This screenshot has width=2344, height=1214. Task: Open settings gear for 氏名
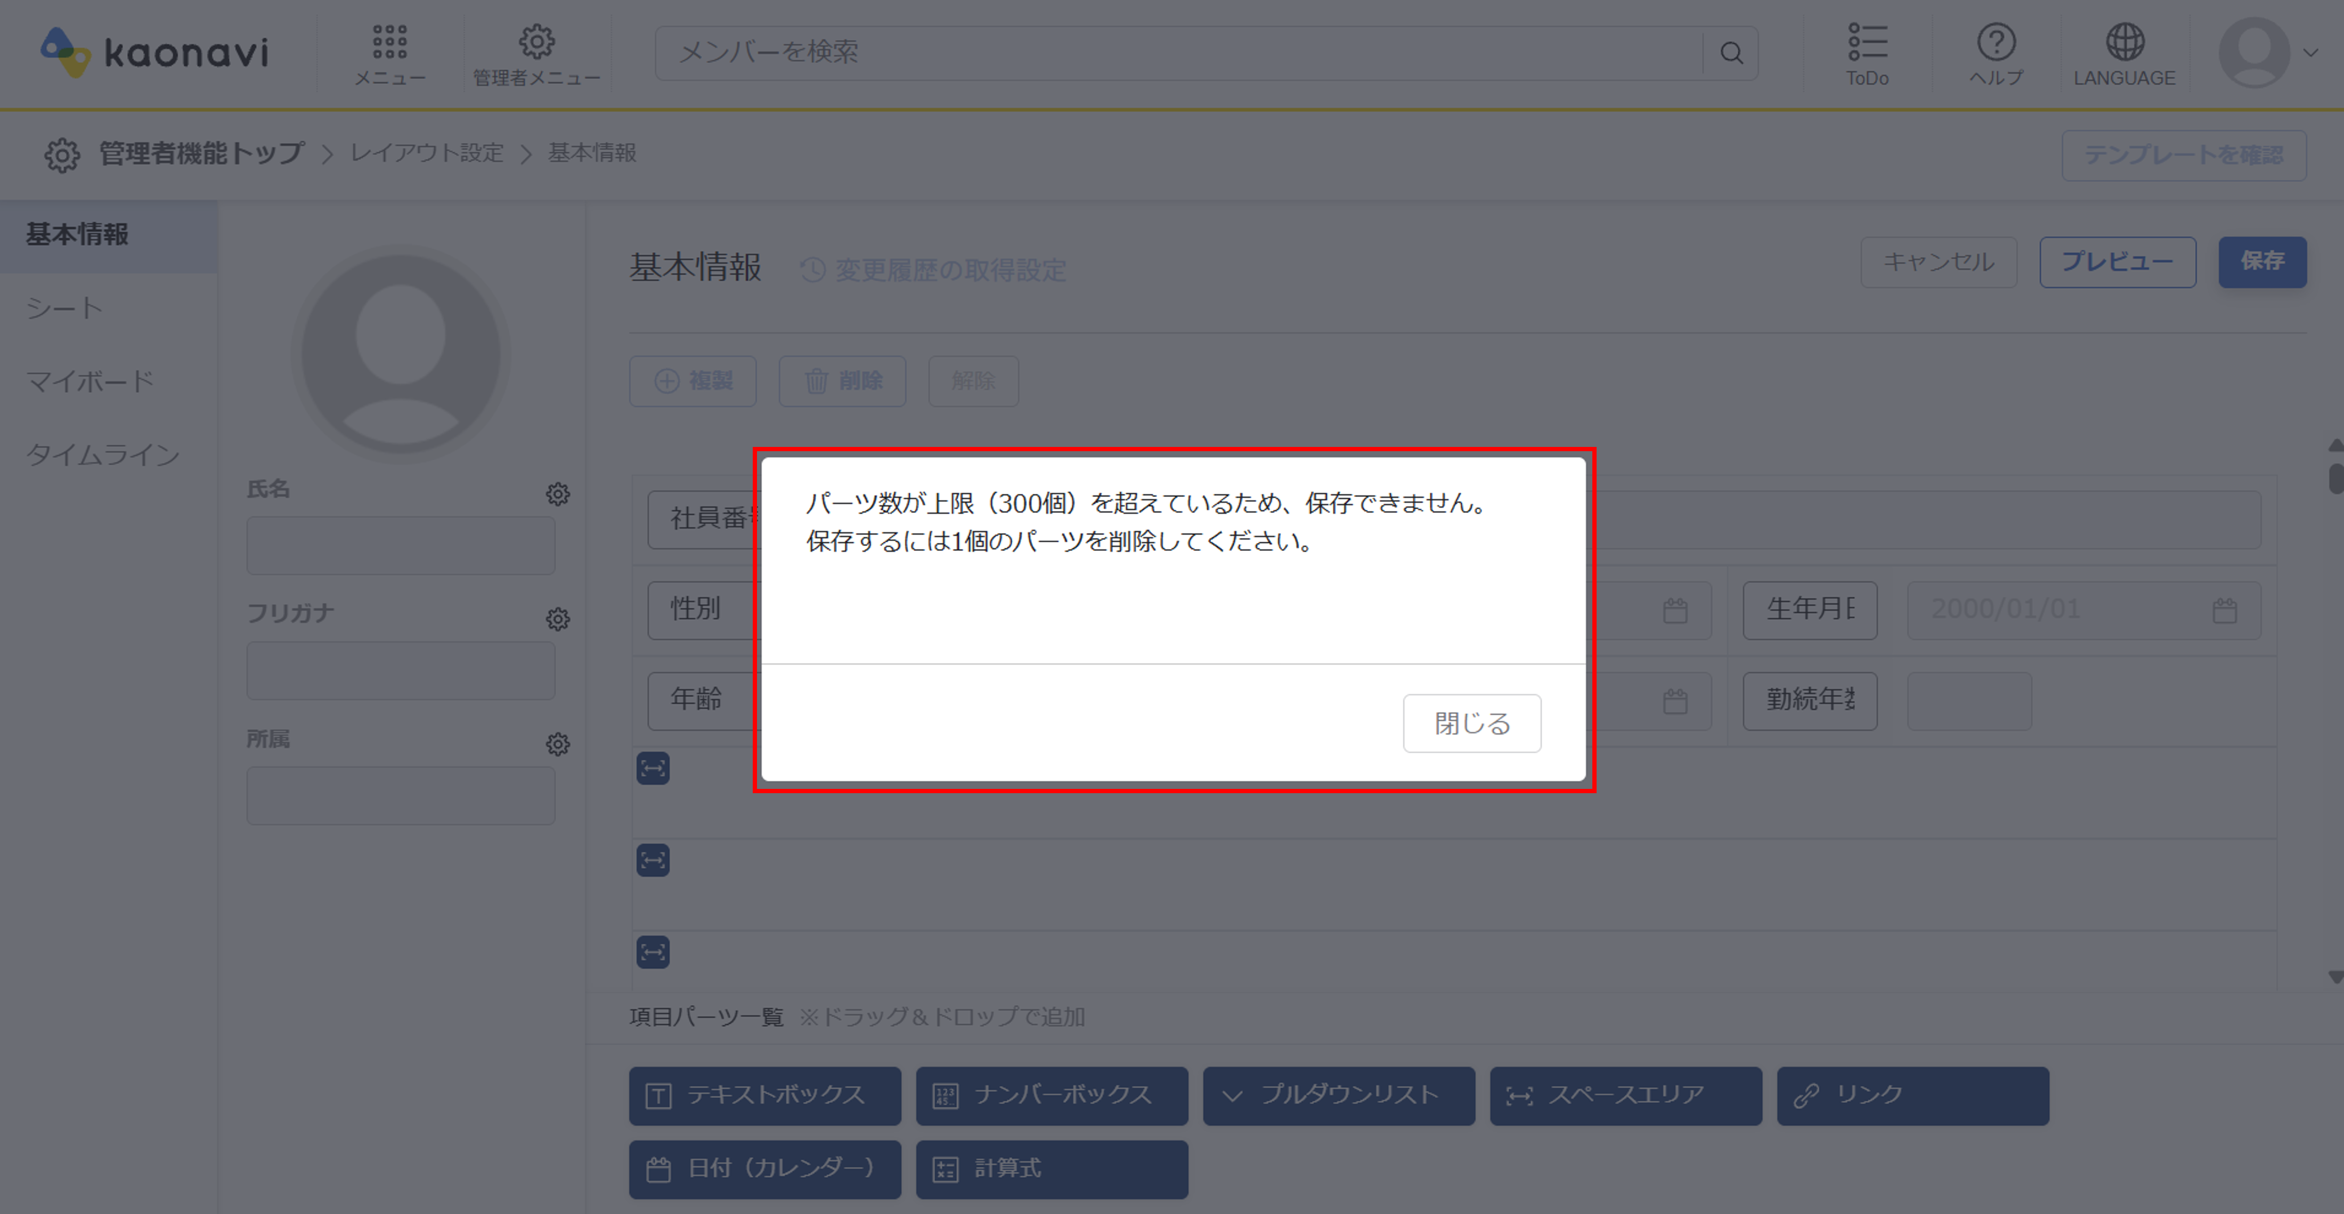click(558, 494)
